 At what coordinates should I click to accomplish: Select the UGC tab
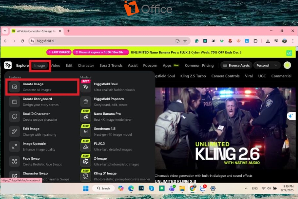click(262, 76)
